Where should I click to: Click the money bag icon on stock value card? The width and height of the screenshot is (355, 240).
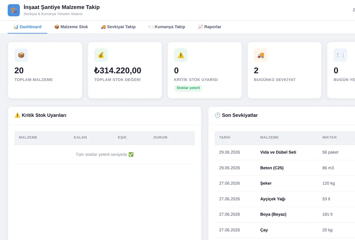[x=101, y=55]
